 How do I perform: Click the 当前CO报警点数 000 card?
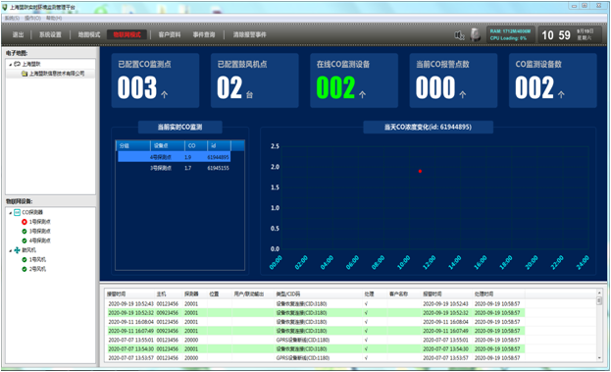453,80
